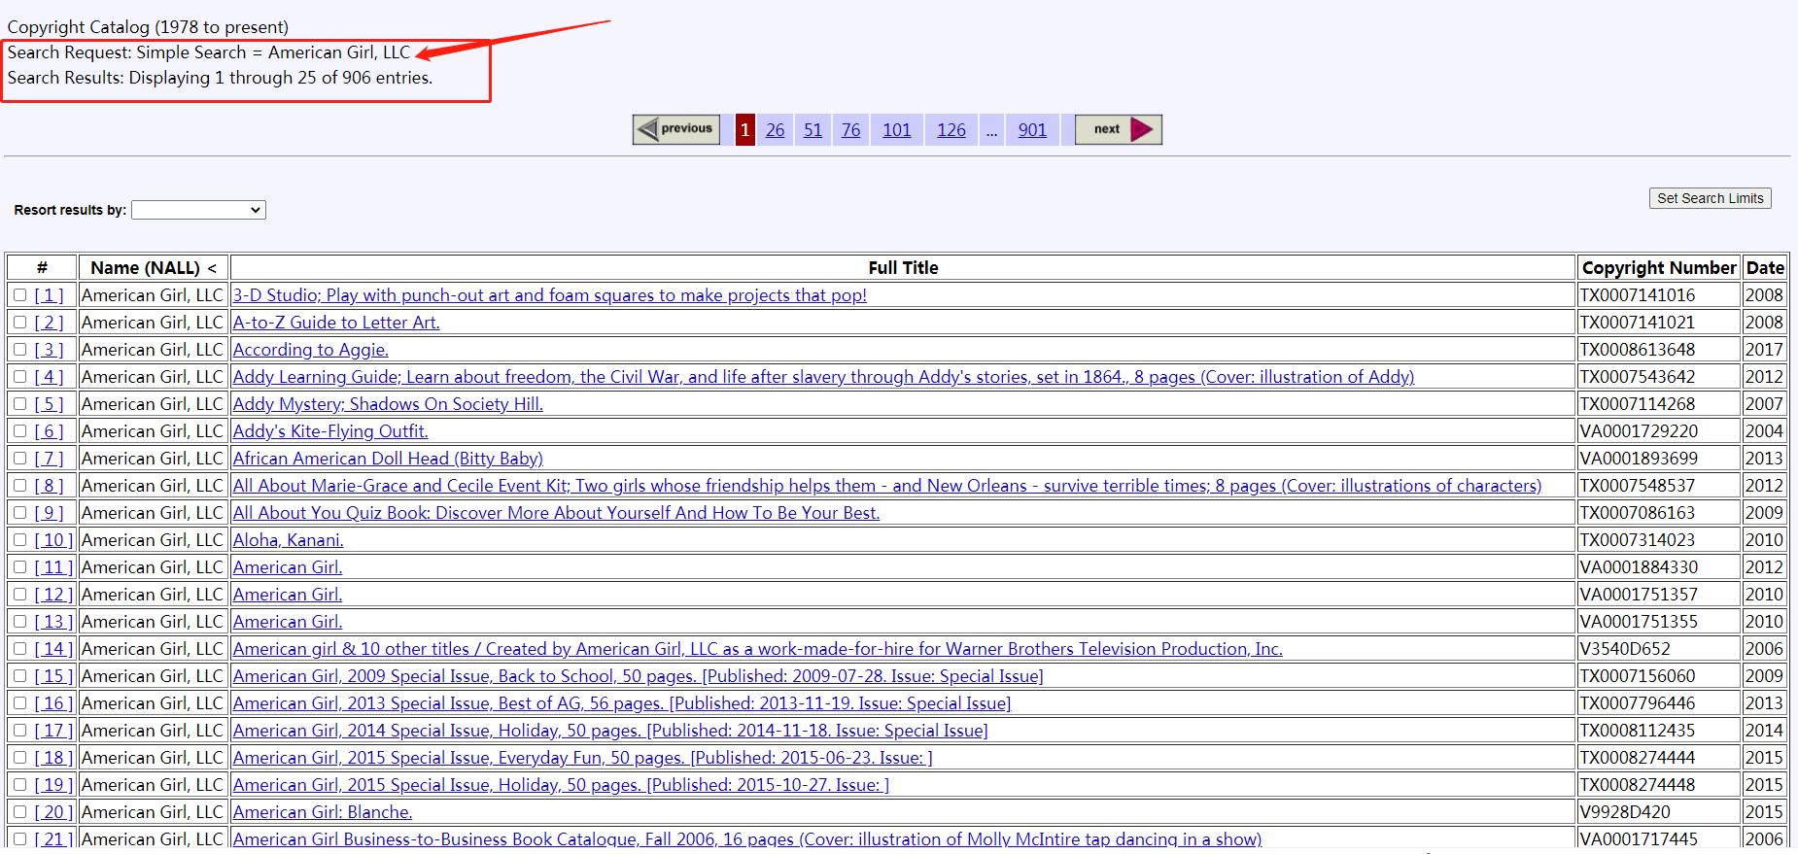Open American girl & 10 other titles link
Screen dimensions: 1798x854
click(757, 649)
